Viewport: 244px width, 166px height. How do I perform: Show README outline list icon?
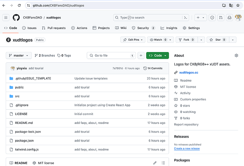pos(163,163)
